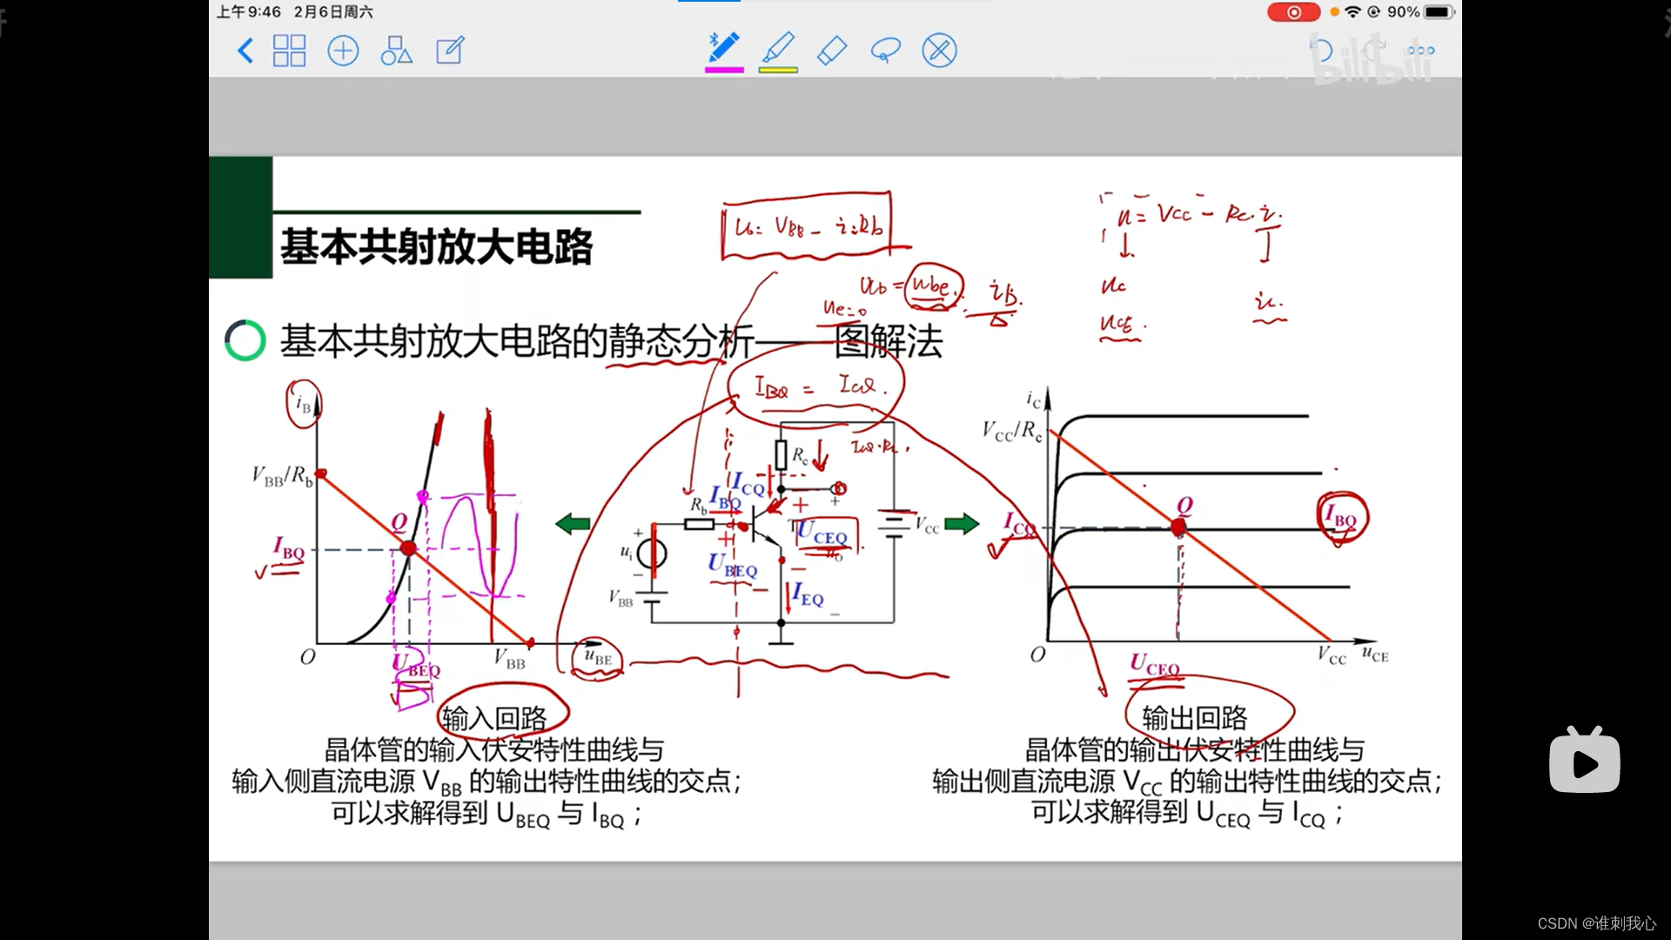Viewport: 1671px width, 940px height.
Task: Tap the battery status indicator
Action: pyautogui.click(x=1439, y=12)
